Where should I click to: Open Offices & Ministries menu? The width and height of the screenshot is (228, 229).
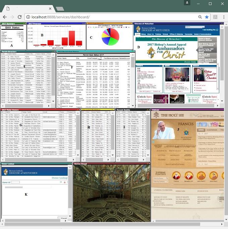pyautogui.click(x=176, y=34)
